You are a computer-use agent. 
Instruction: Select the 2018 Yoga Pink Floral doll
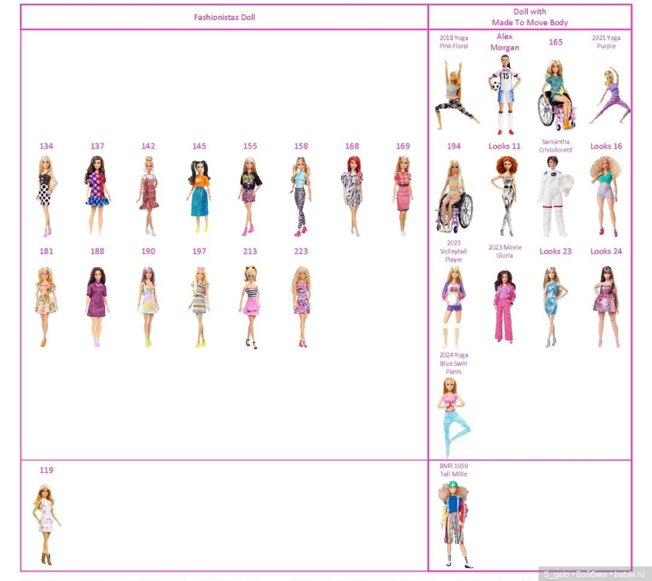453,94
